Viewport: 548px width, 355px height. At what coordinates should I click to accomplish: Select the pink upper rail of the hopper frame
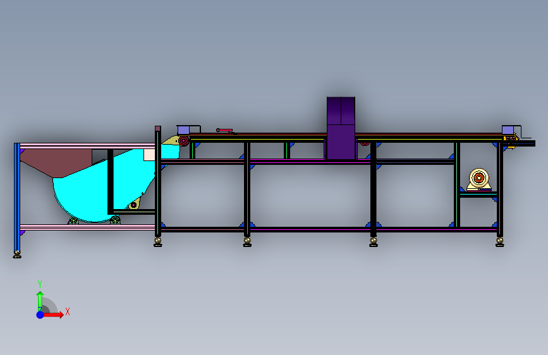87,146
